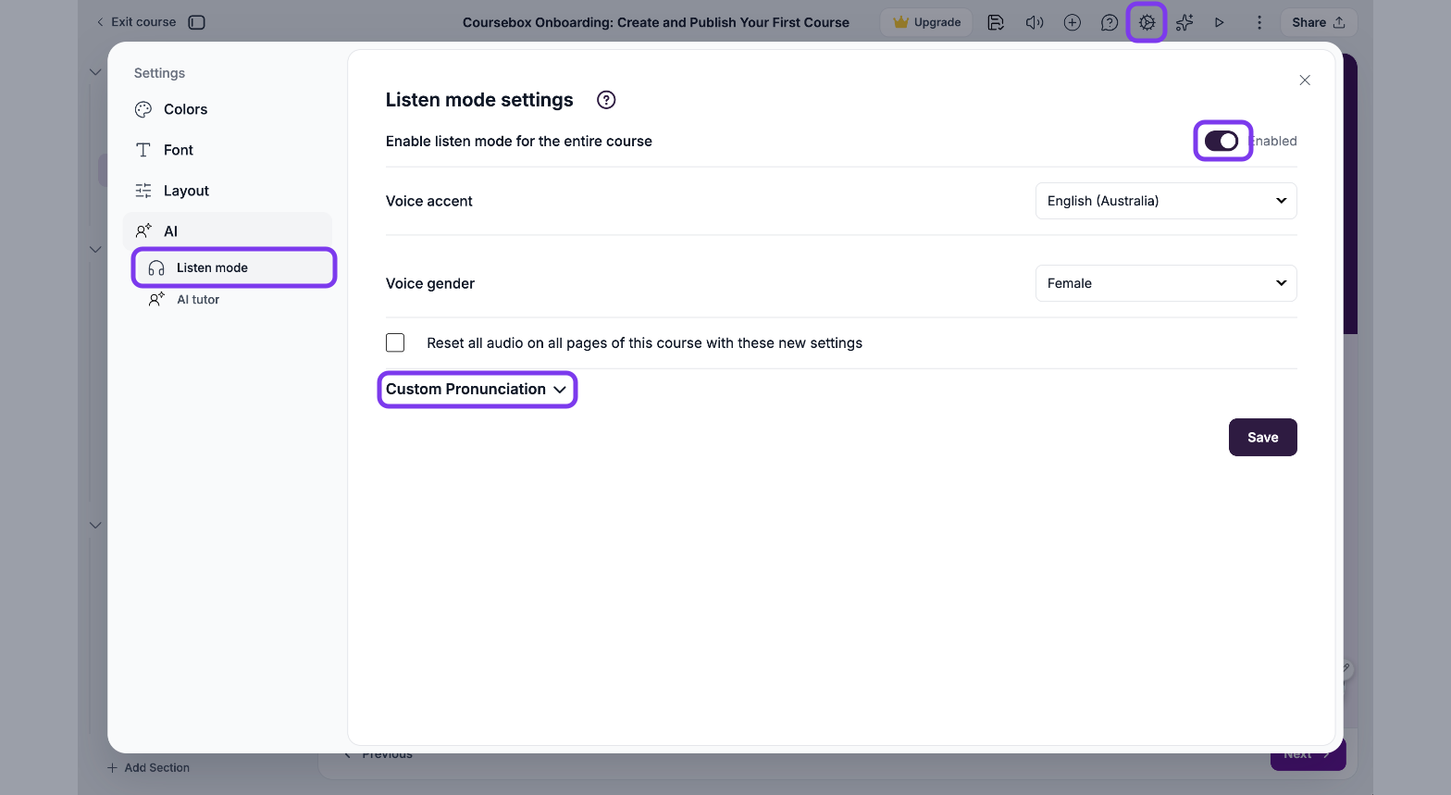Open the Colors settings tab

228,109
